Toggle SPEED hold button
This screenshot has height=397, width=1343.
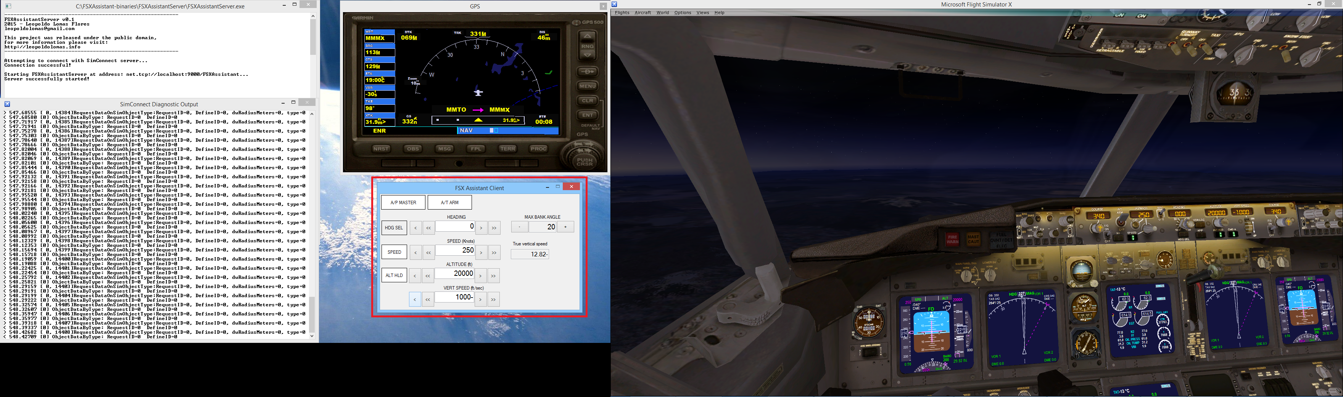pos(394,252)
